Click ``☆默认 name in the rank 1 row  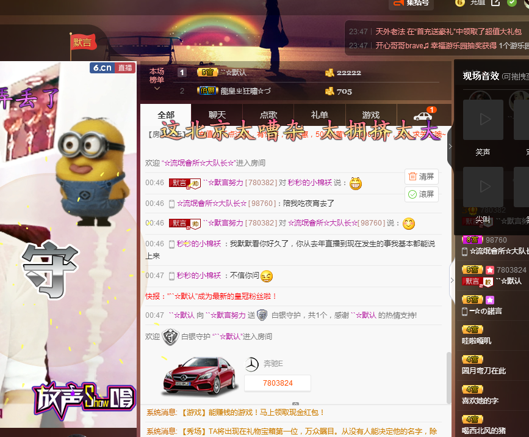point(233,72)
